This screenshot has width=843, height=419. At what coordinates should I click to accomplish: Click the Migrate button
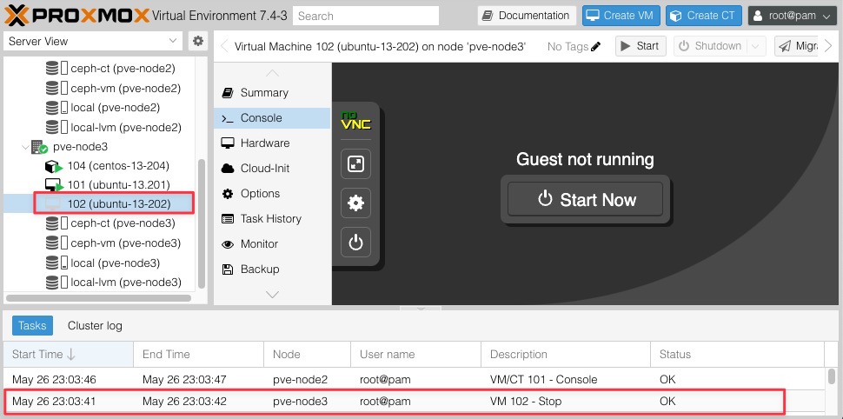pos(798,46)
